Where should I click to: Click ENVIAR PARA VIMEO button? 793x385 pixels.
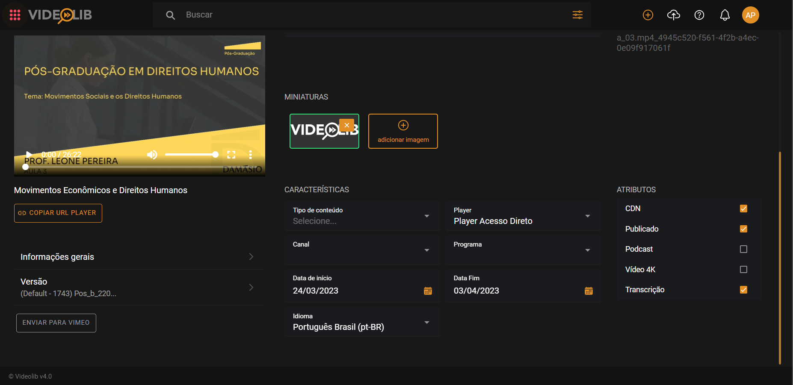(56, 323)
